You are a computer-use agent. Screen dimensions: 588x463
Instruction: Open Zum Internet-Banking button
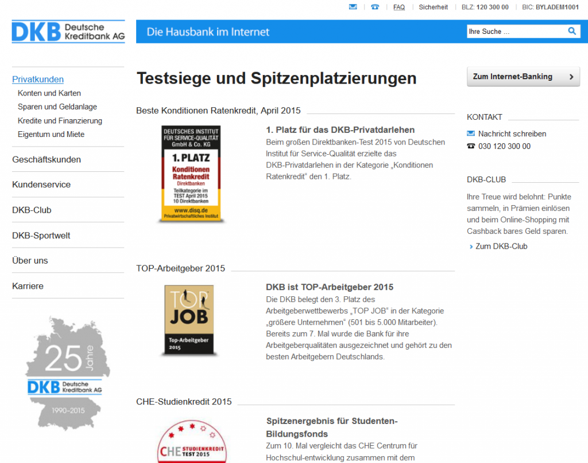pyautogui.click(x=523, y=77)
